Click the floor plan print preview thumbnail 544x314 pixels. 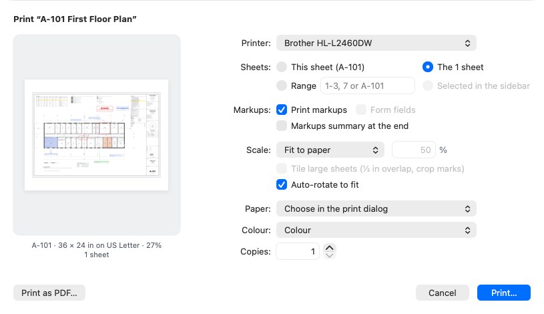pyautogui.click(x=96, y=135)
